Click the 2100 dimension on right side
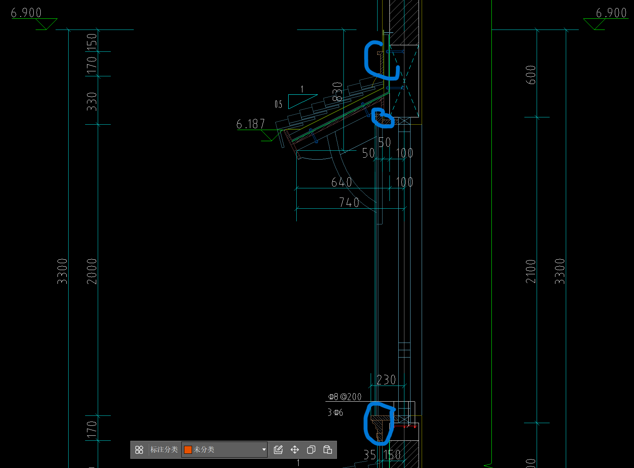This screenshot has height=468, width=634. coord(531,272)
